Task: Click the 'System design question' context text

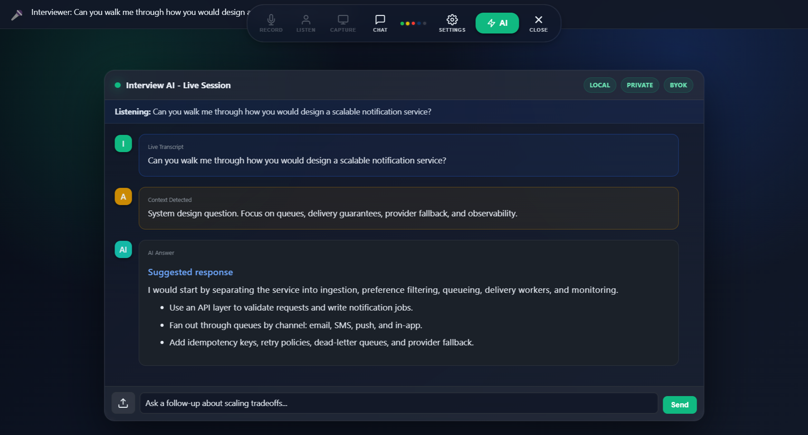Action: coord(332,213)
